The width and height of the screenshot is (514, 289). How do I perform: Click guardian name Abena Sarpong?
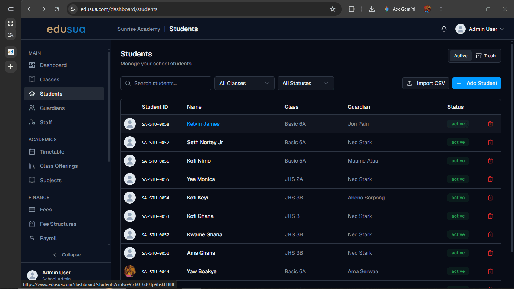point(366,198)
